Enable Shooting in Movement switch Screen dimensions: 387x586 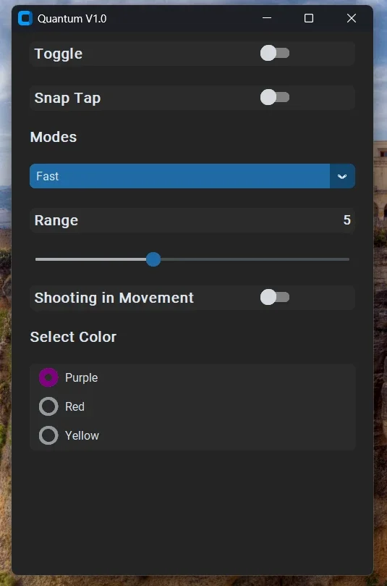point(275,297)
